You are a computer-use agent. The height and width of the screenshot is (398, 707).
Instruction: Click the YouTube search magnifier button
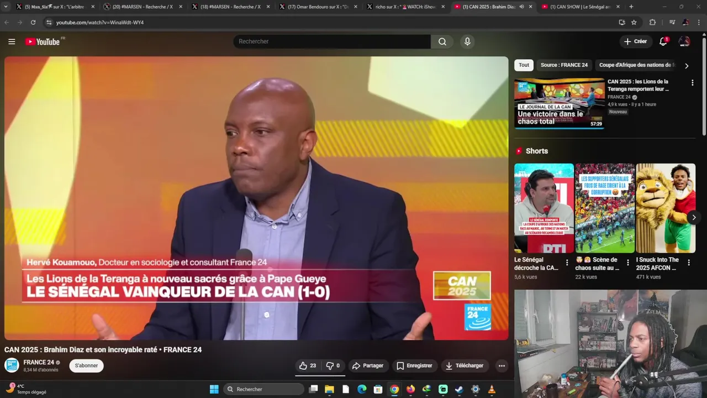(x=442, y=41)
